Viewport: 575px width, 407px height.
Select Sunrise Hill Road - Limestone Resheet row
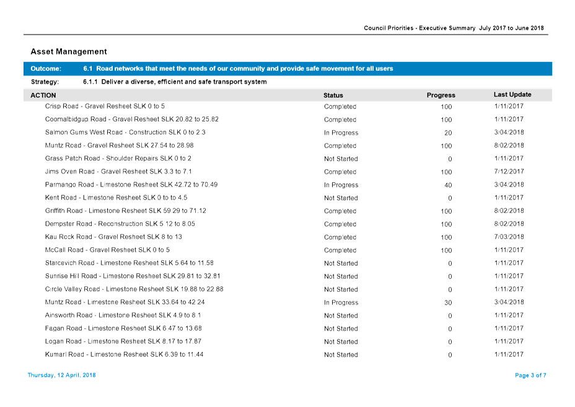(x=288, y=276)
